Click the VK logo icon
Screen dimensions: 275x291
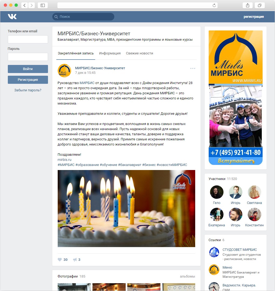[12, 16]
